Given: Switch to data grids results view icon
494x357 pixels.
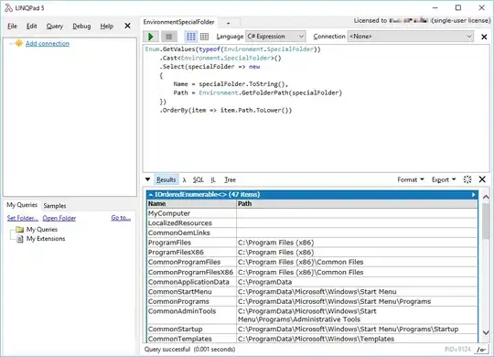Looking at the screenshot, I should pyautogui.click(x=204, y=37).
